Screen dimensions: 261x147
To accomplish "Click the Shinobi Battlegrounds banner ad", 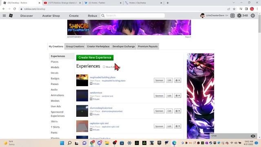I will pyautogui.click(x=129, y=27).
